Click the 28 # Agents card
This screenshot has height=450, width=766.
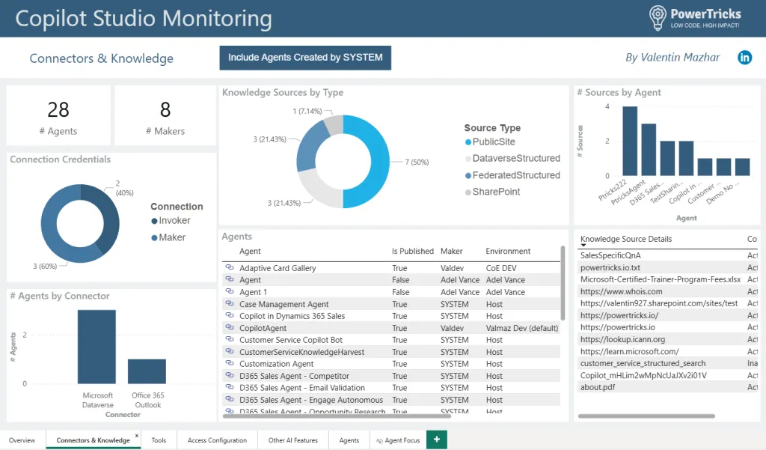tap(58, 115)
